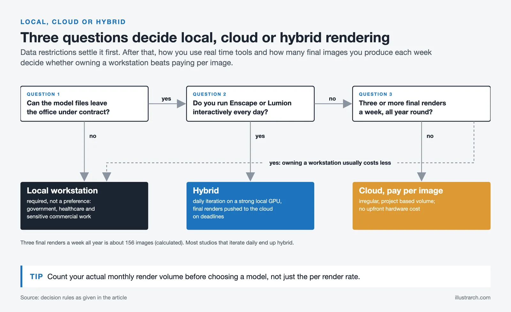Viewport: 511px width, 312px height.
Task: Click the "Local workstation" heading
Action: (x=62, y=190)
